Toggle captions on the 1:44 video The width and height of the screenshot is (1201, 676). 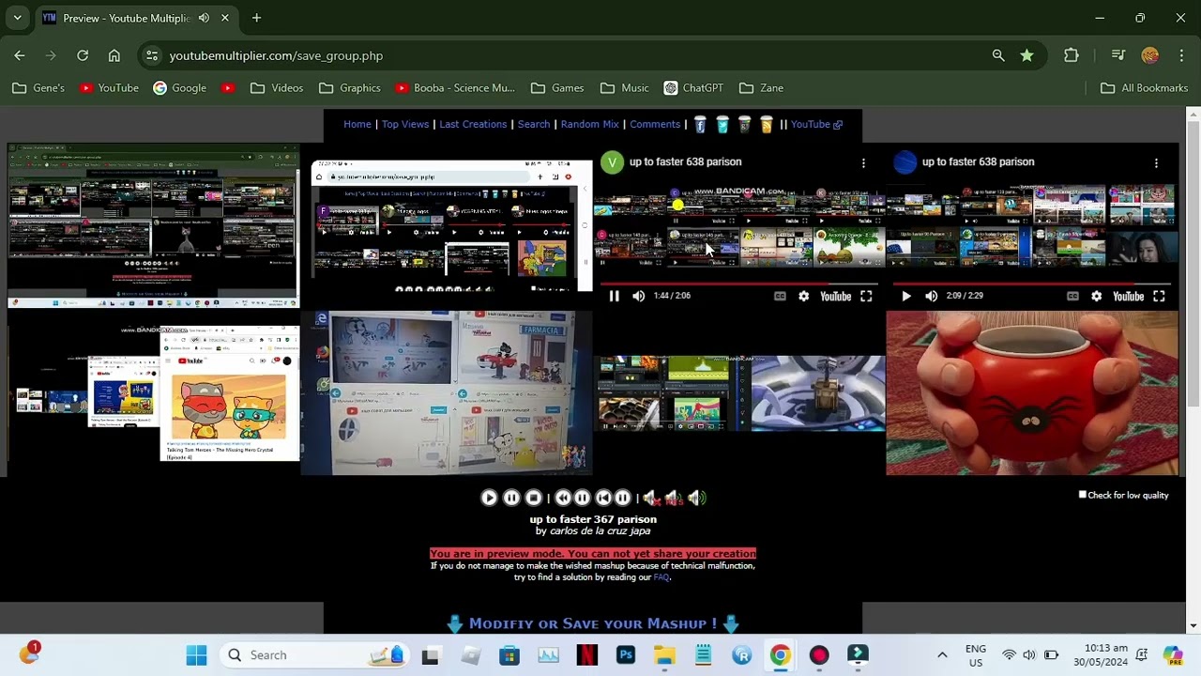coord(780,296)
